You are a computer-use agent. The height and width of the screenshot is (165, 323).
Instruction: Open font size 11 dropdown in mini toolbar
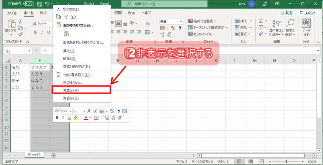(84, 111)
